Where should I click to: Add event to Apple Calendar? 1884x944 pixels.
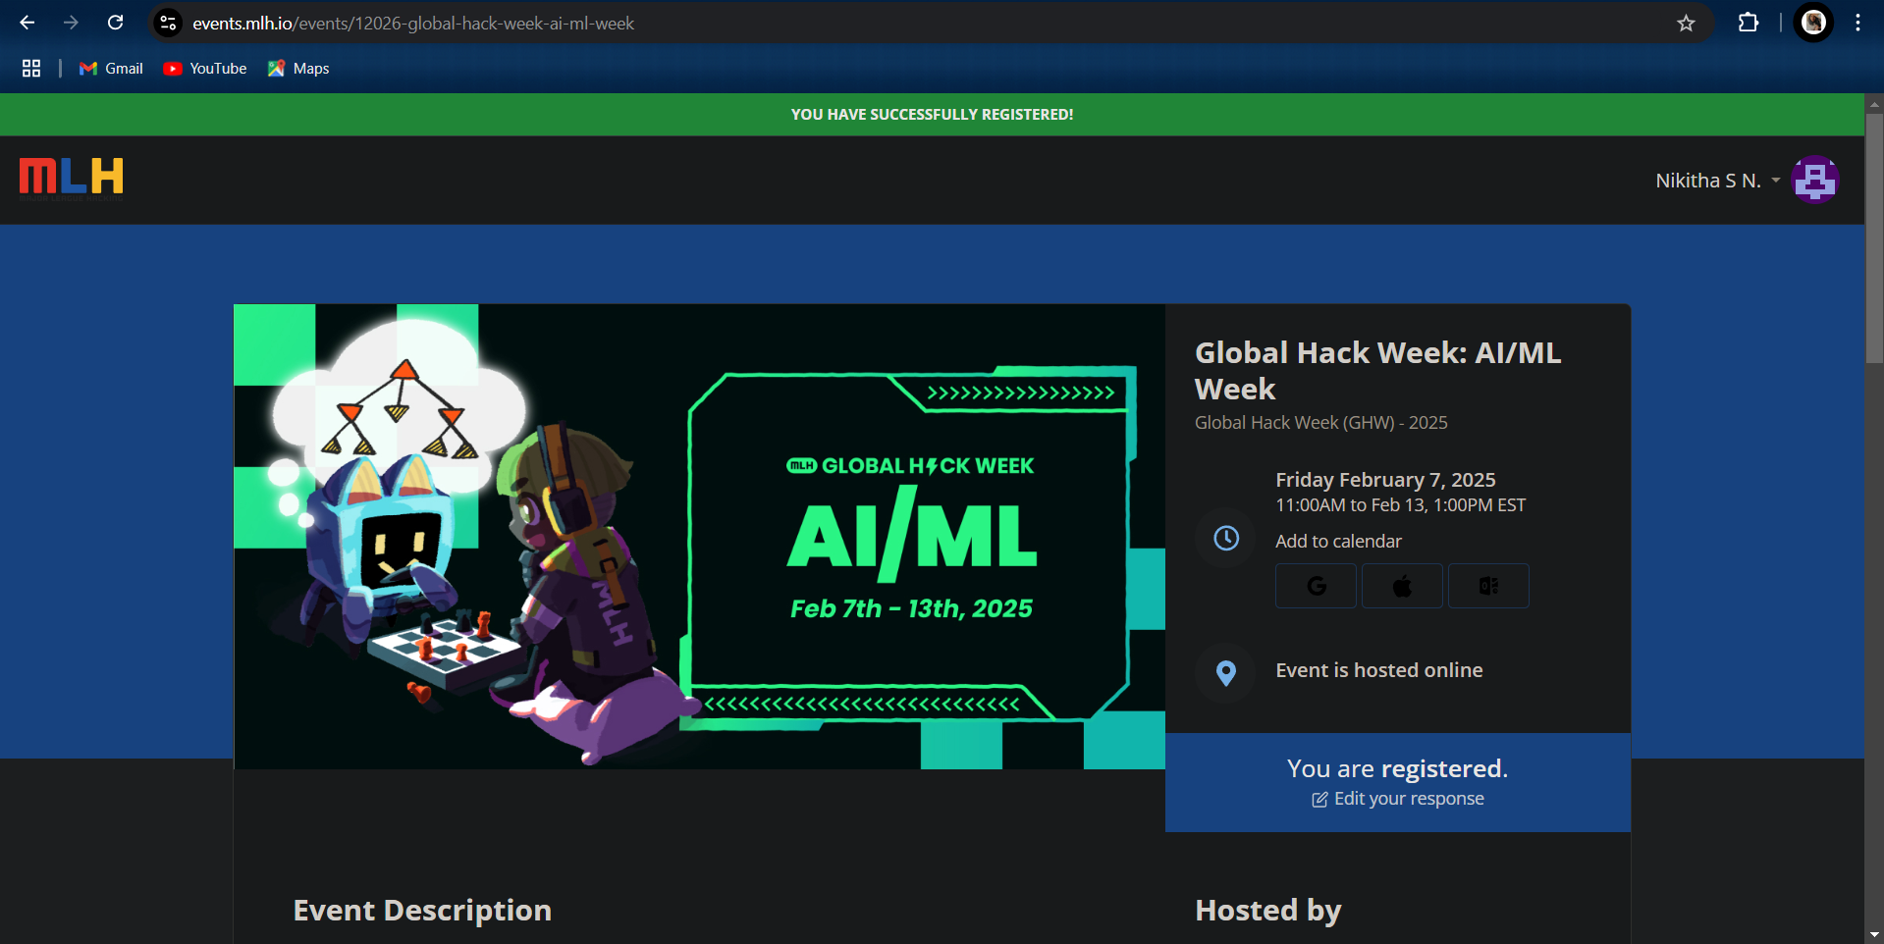tap(1401, 585)
